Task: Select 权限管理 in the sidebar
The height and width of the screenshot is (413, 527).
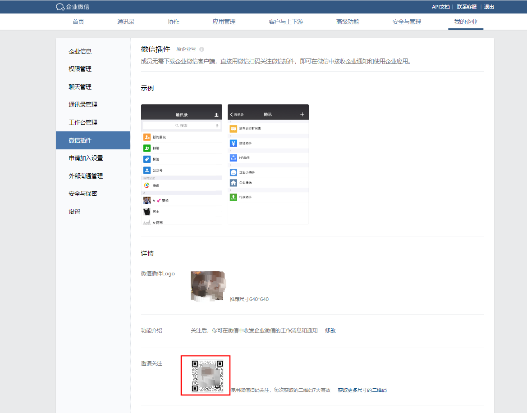Action: tap(93, 69)
